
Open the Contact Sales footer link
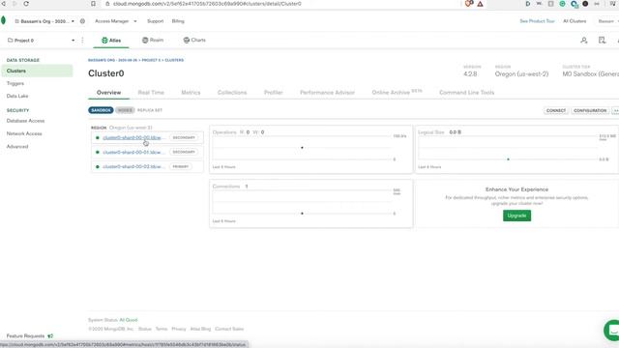[x=229, y=329]
